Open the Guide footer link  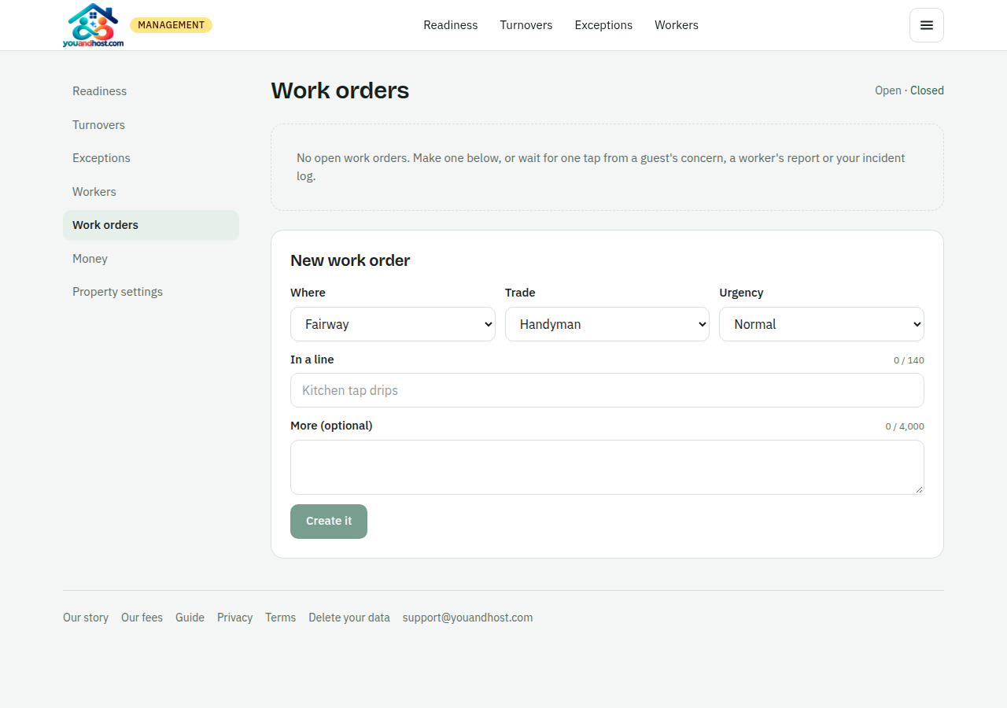coord(190,618)
